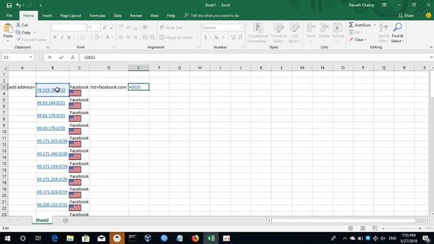Select the Sheet2 worksheet tab
This screenshot has width=434, height=244.
(x=42, y=220)
